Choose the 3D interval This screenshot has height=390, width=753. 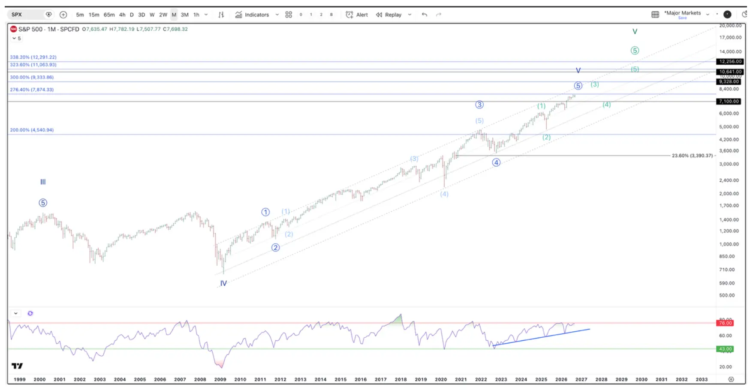click(x=142, y=15)
